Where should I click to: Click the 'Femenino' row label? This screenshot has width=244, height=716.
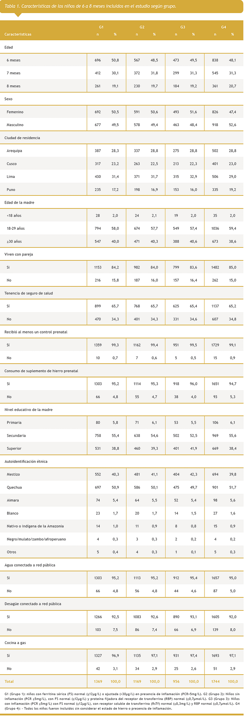coord(15,112)
